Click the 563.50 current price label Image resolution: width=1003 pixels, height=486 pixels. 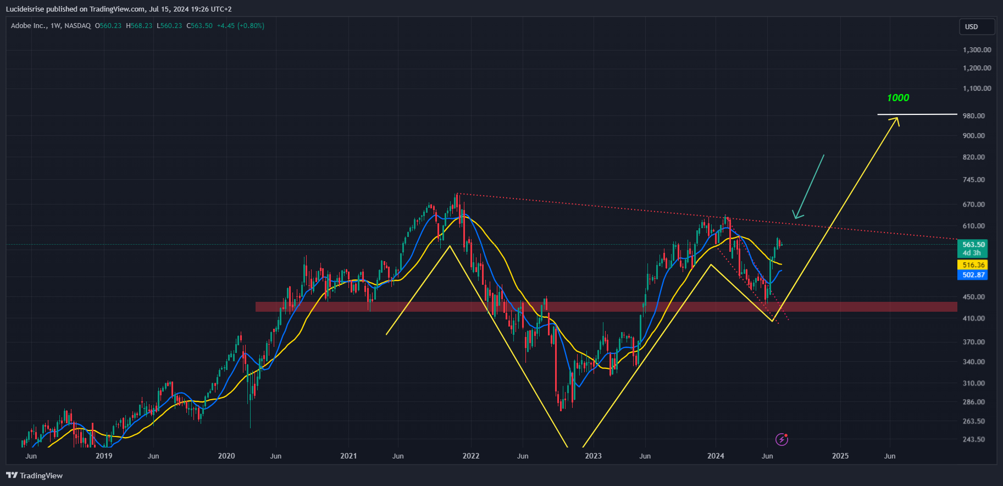point(973,245)
